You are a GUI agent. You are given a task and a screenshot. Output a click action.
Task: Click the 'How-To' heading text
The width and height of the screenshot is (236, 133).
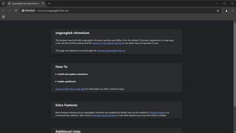[x=61, y=67]
